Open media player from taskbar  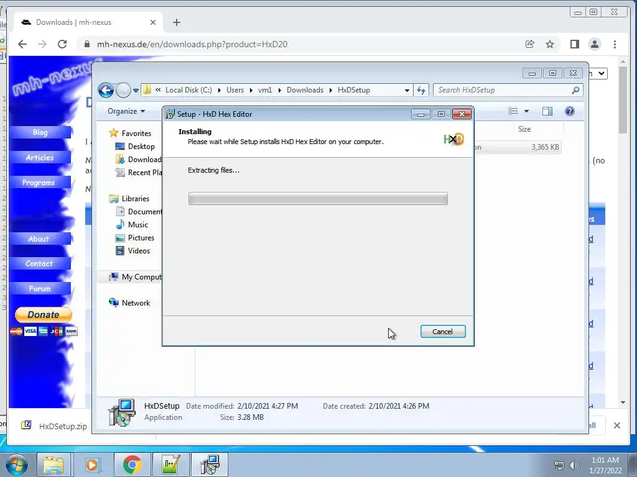coord(92,465)
